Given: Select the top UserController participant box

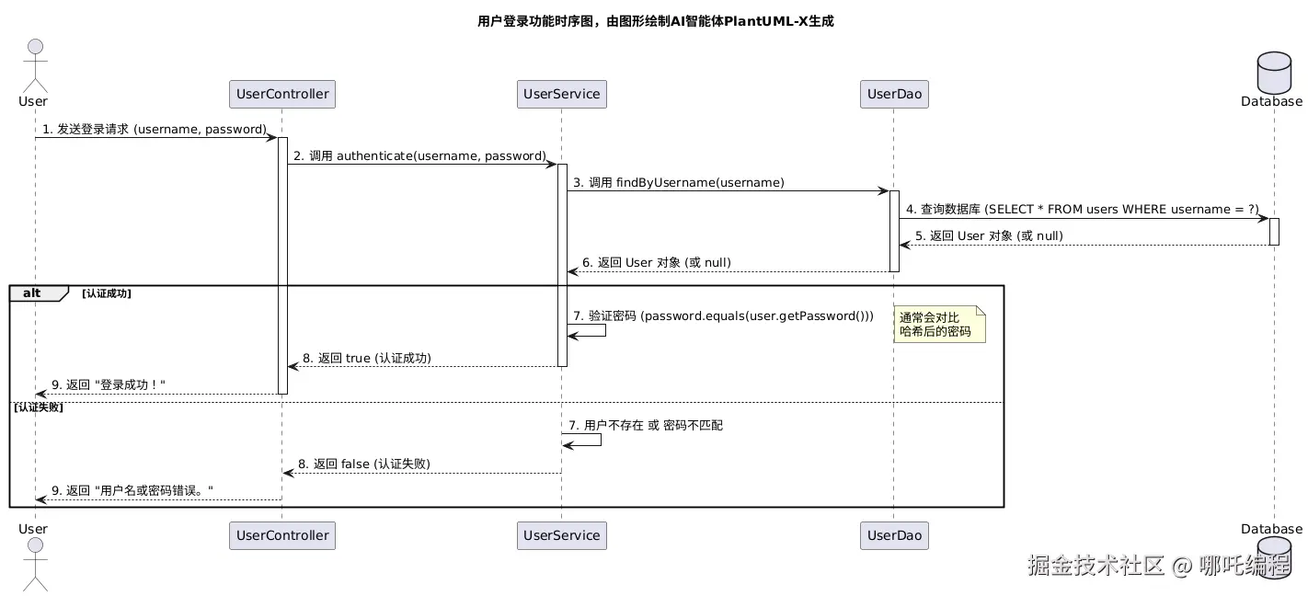Looking at the screenshot, I should click(x=282, y=94).
